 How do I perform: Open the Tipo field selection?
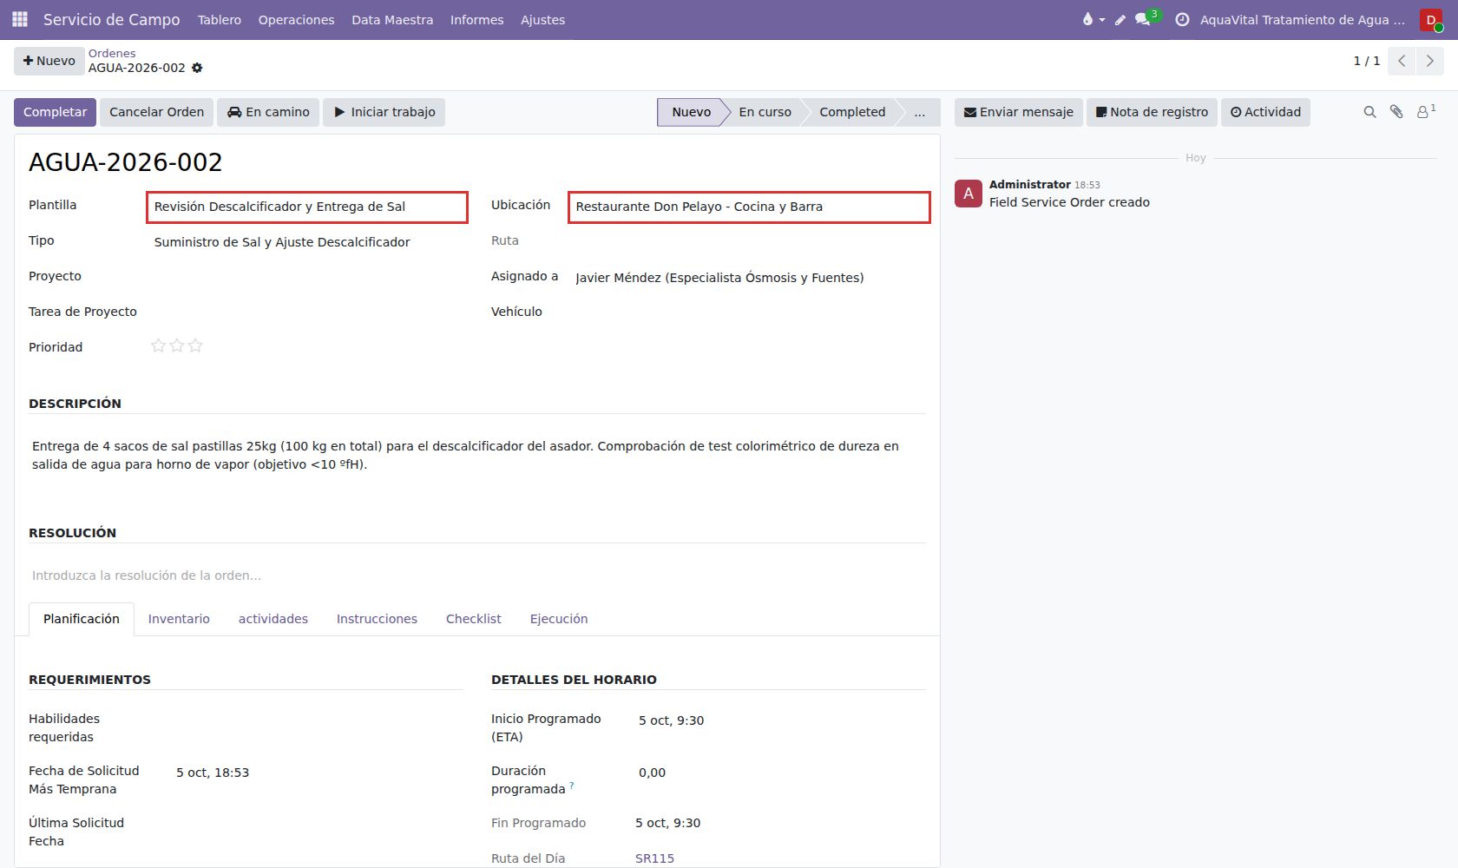tap(307, 242)
